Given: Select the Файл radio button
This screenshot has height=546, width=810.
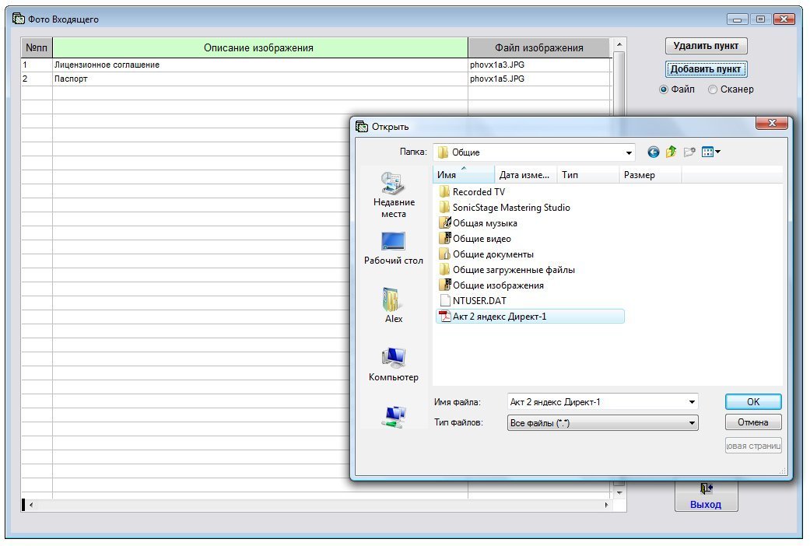Looking at the screenshot, I should [664, 89].
